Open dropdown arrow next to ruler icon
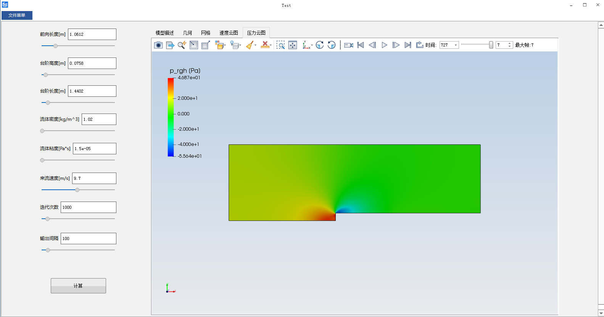 click(271, 45)
